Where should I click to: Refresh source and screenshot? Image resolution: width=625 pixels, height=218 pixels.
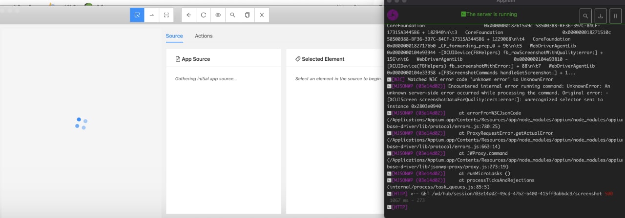coord(204,15)
